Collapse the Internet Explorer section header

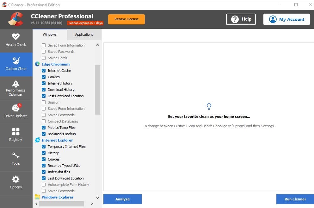[x=57, y=140]
